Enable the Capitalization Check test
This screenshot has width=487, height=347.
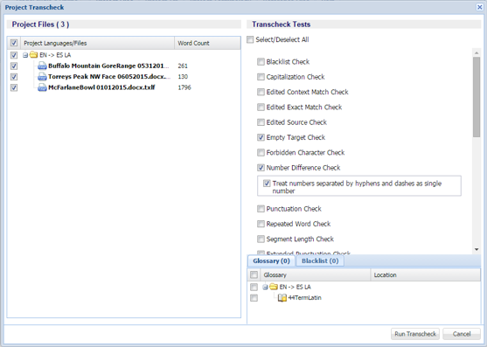click(x=261, y=77)
